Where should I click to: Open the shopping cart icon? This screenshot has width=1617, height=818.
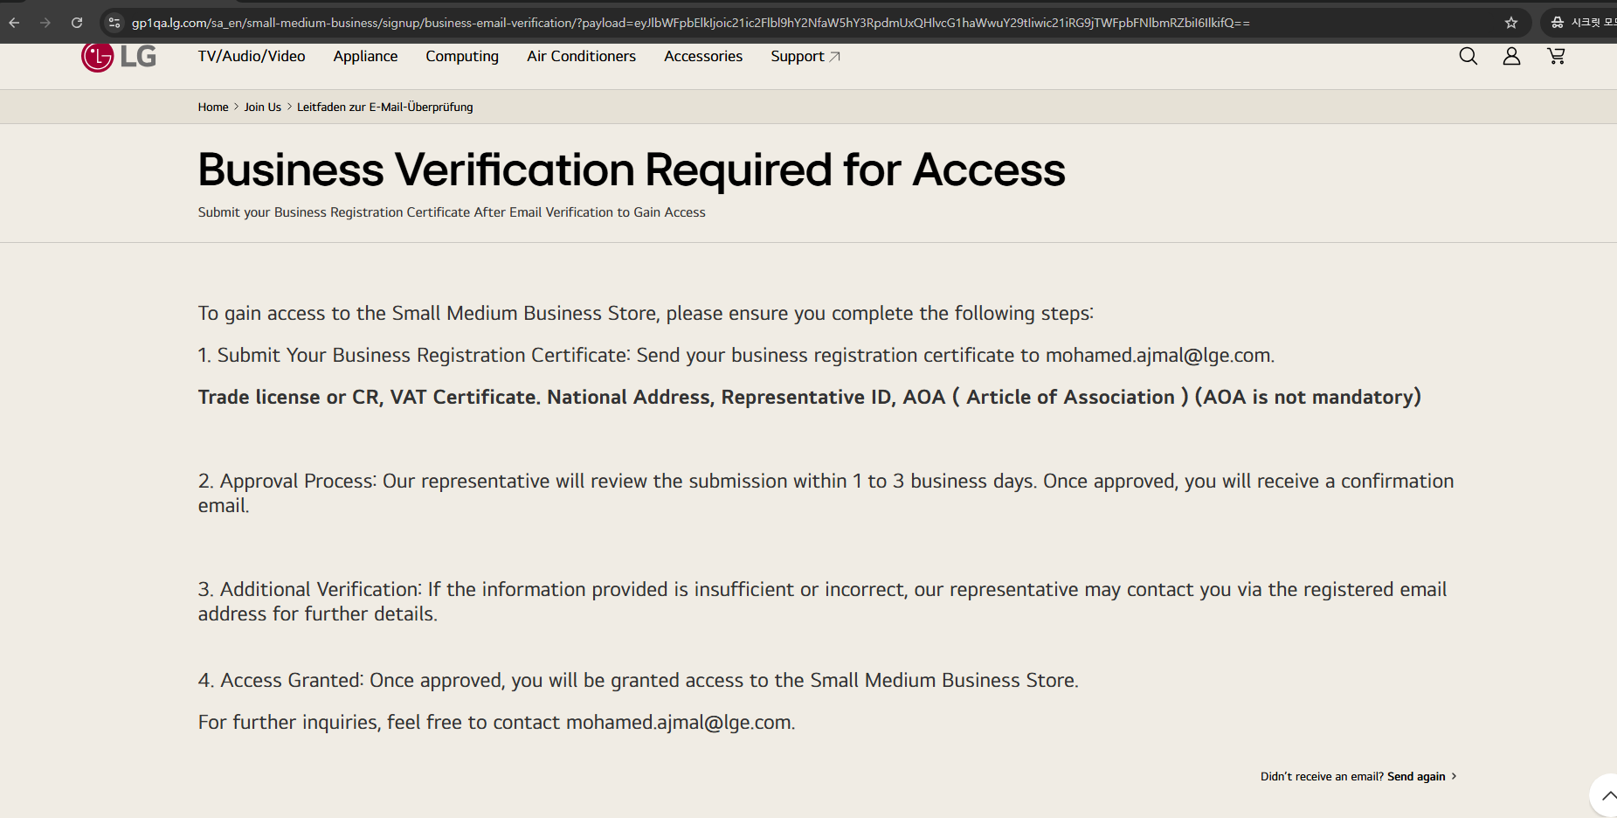1556,57
